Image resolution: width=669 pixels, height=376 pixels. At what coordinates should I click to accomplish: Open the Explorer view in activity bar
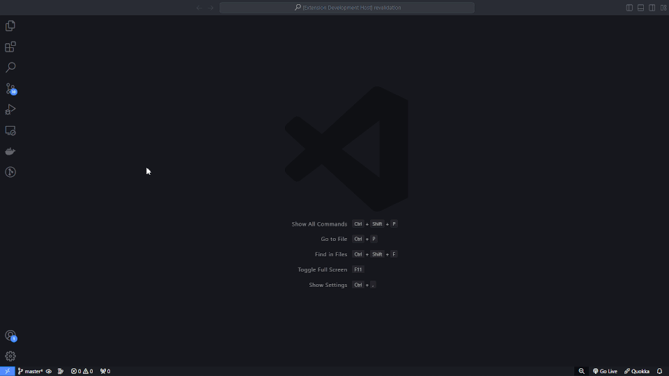click(x=10, y=26)
